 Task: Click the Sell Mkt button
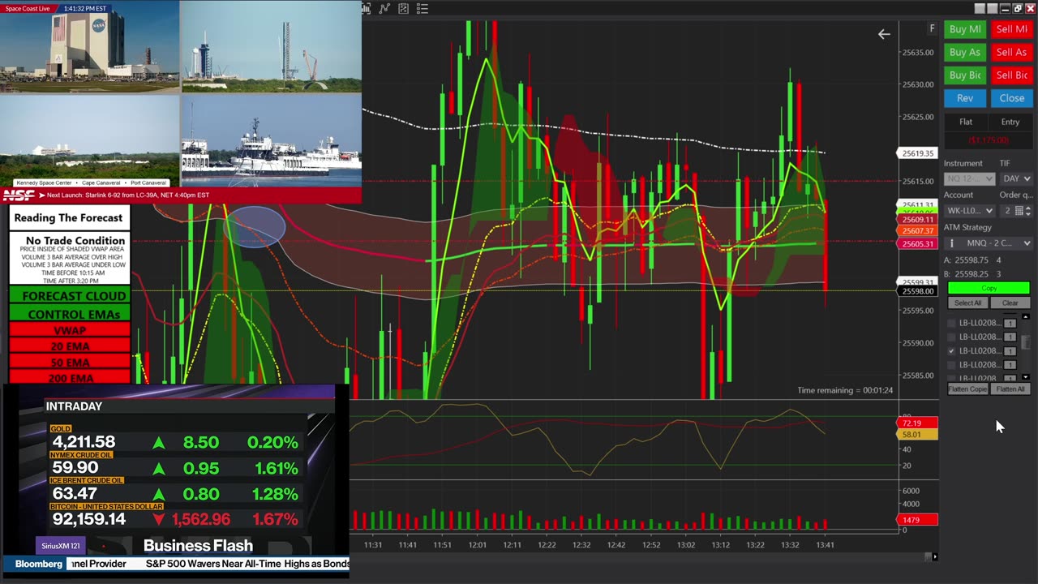[1011, 29]
